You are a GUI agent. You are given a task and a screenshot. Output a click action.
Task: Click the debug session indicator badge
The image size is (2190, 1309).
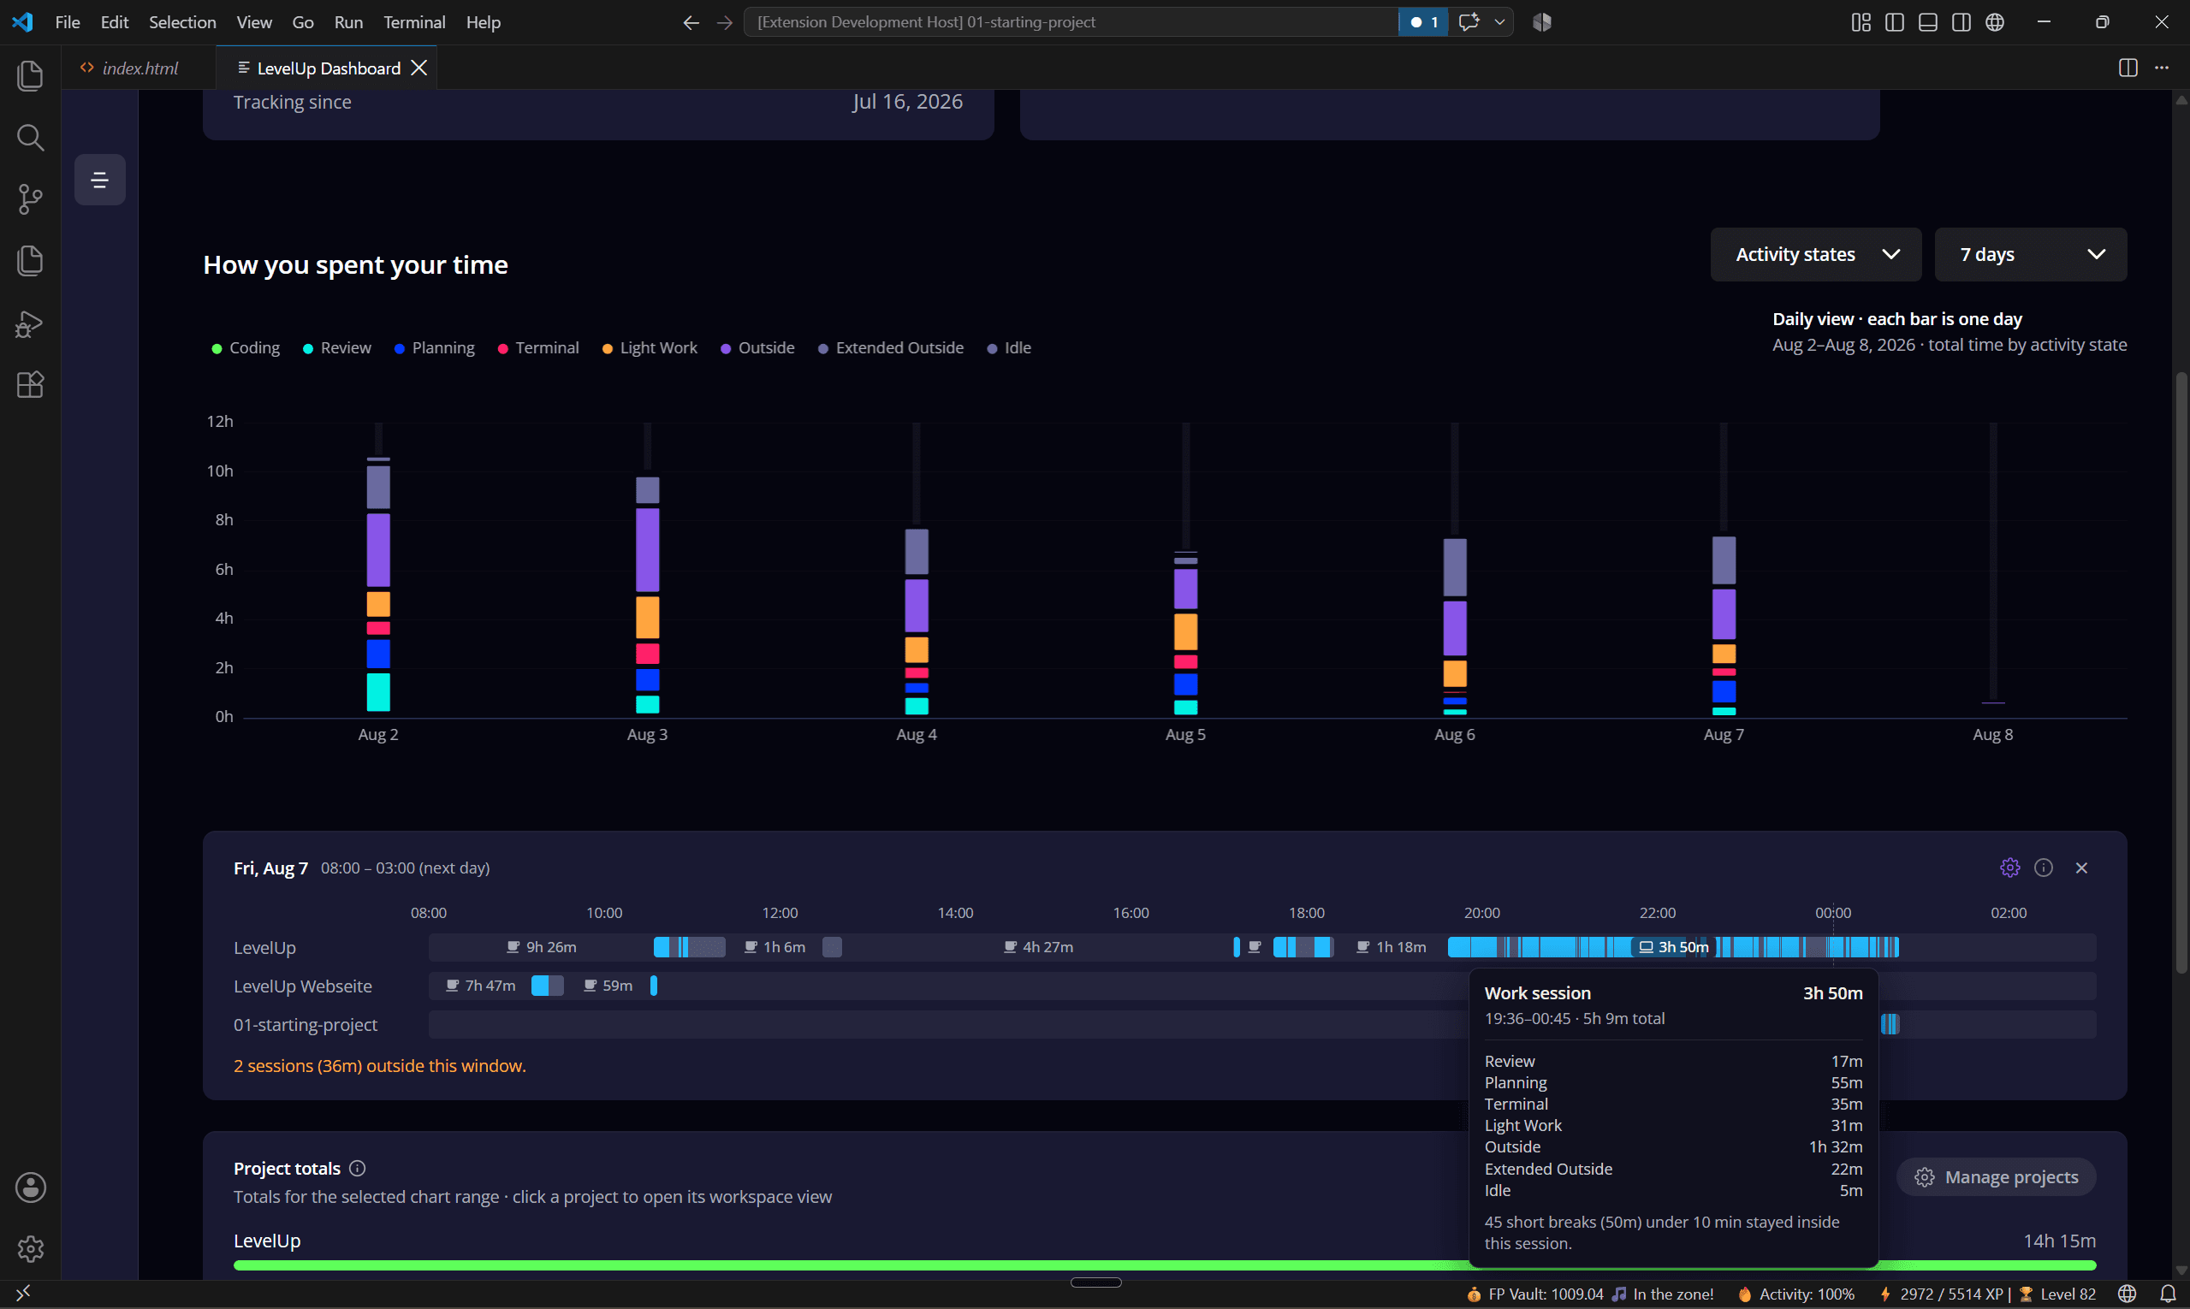tap(1423, 22)
